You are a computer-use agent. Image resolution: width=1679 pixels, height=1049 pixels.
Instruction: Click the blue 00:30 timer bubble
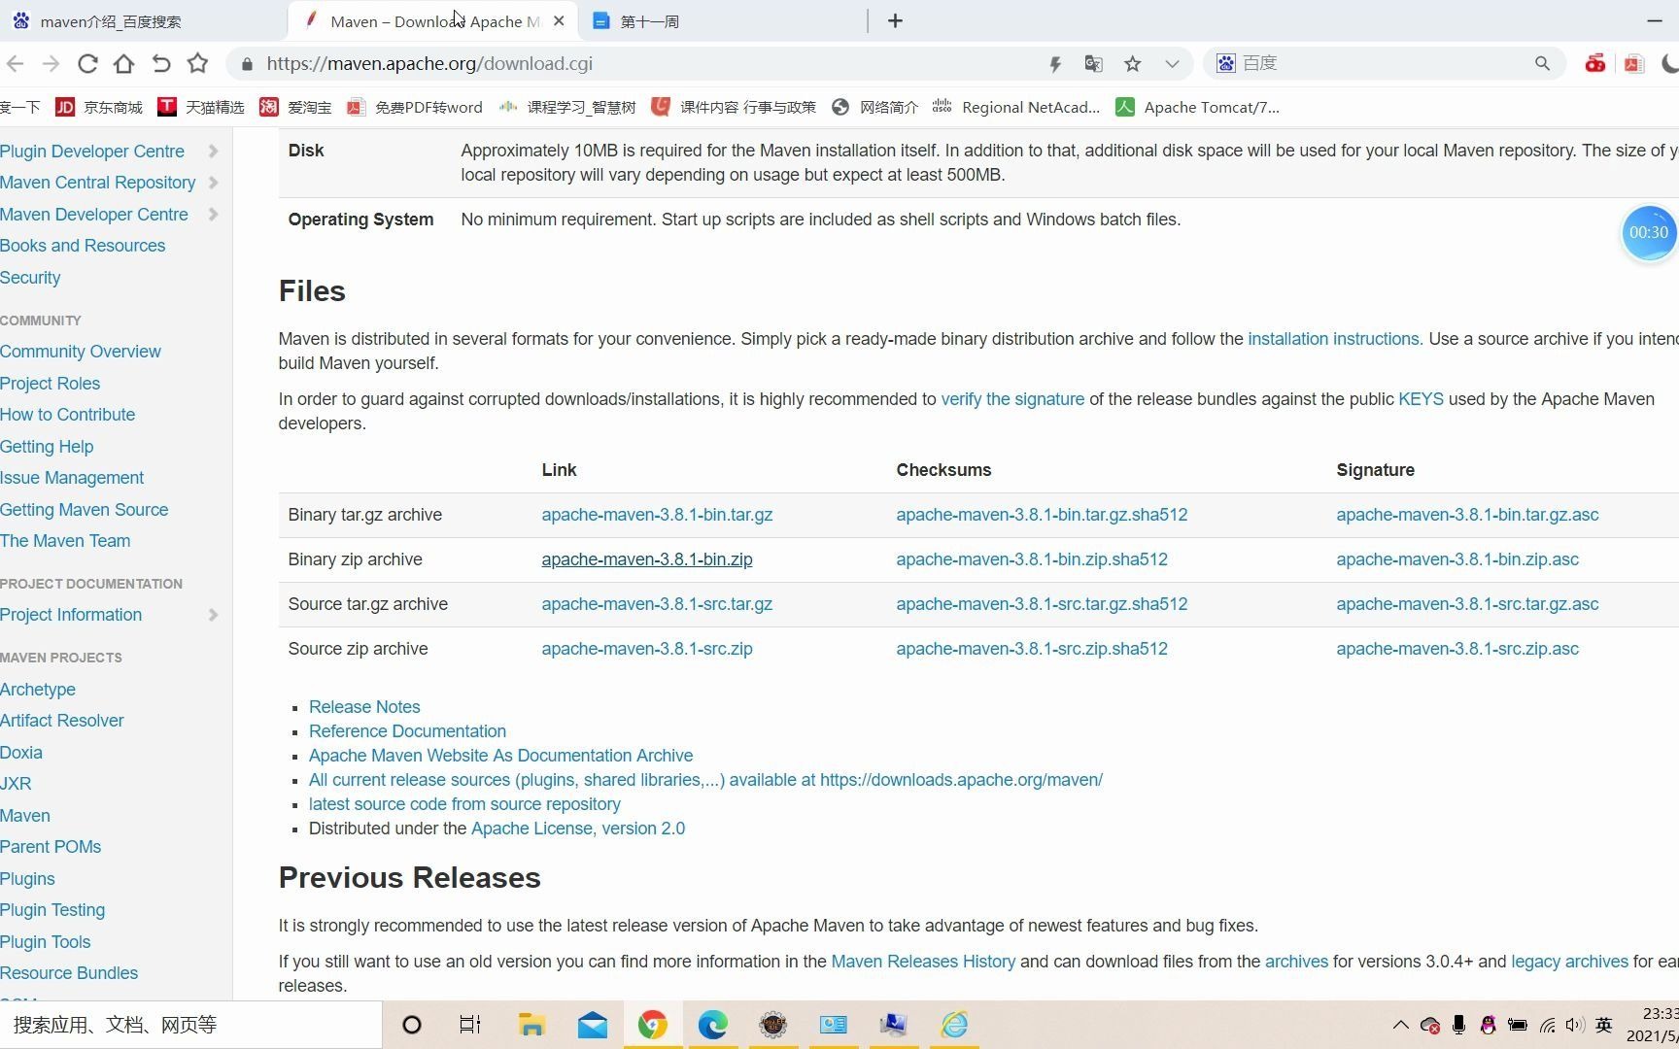pyautogui.click(x=1649, y=233)
